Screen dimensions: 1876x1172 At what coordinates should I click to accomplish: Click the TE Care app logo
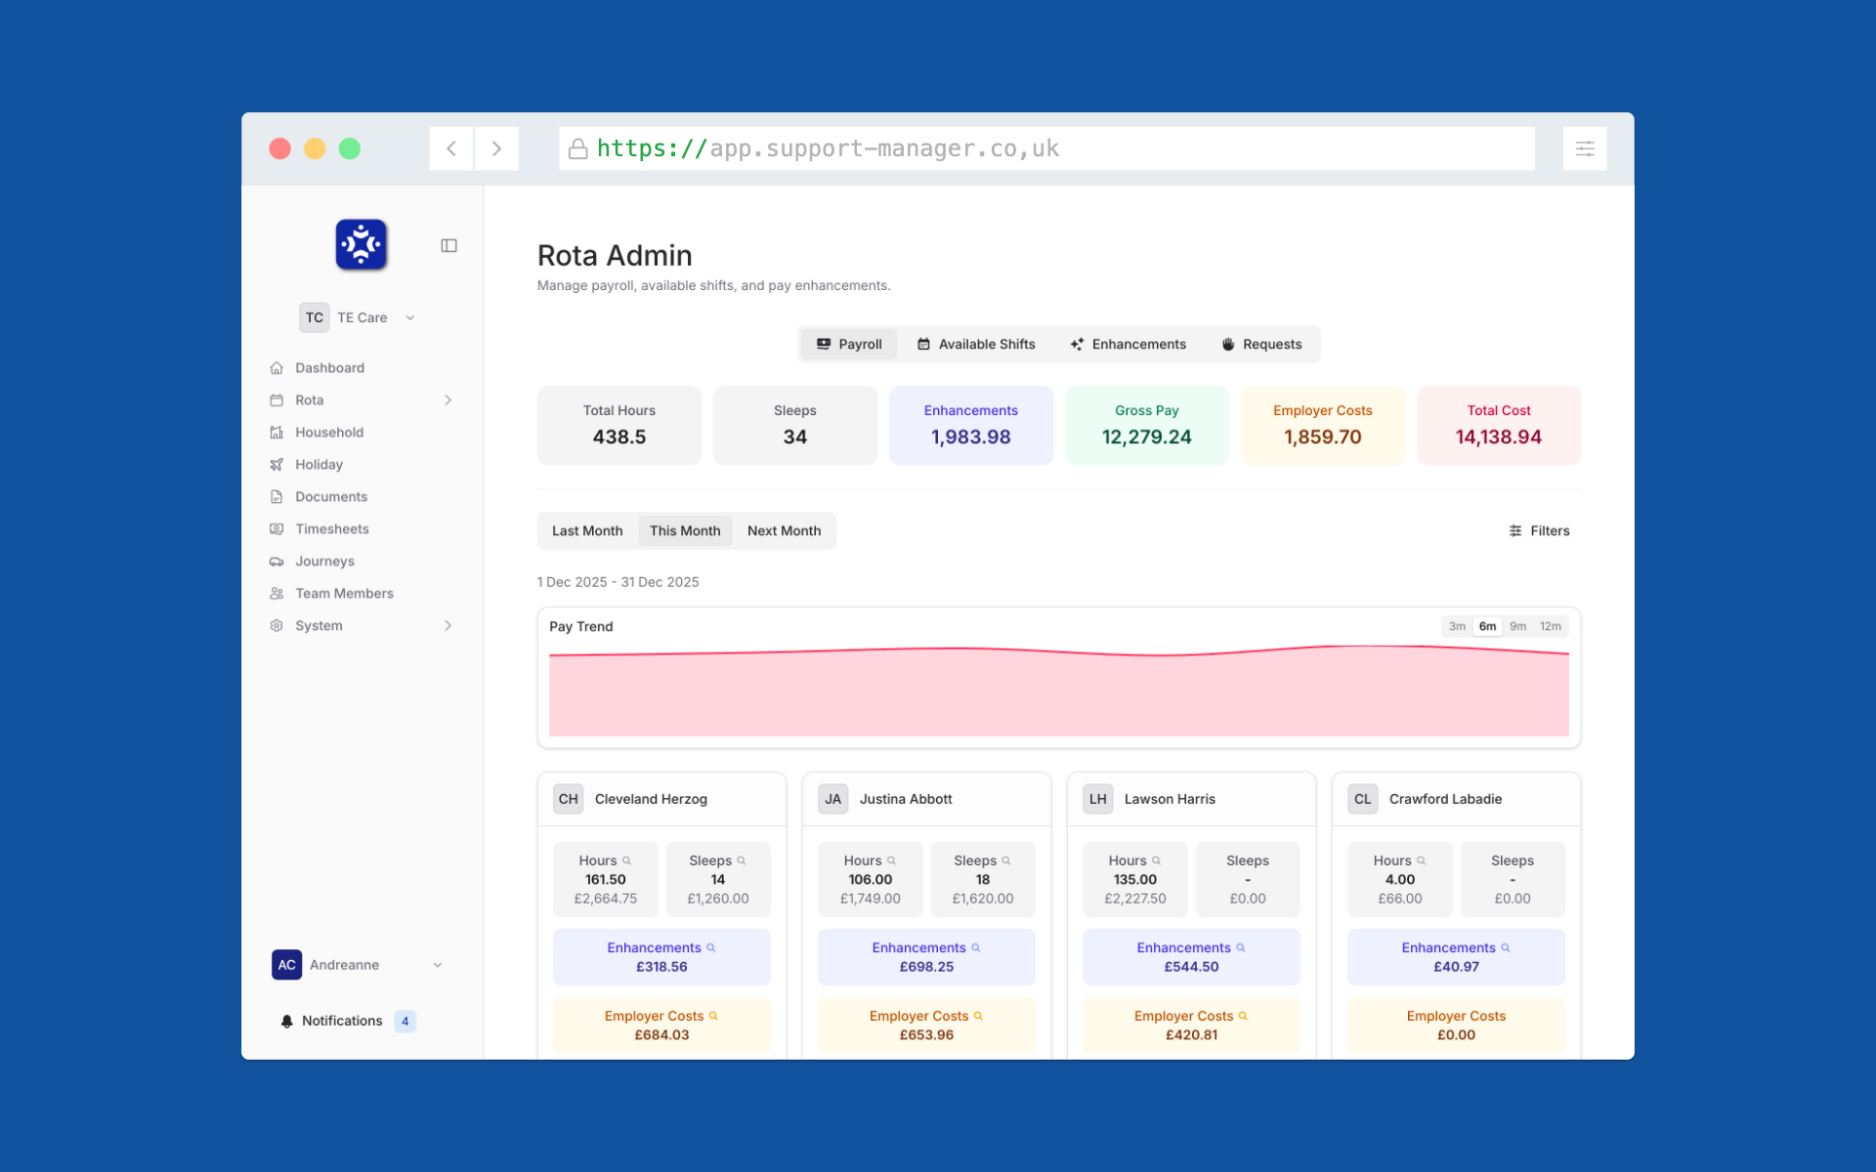[361, 244]
